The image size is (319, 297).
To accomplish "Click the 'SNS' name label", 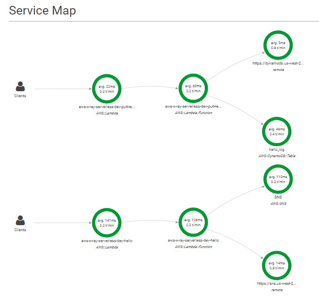I will [x=278, y=197].
